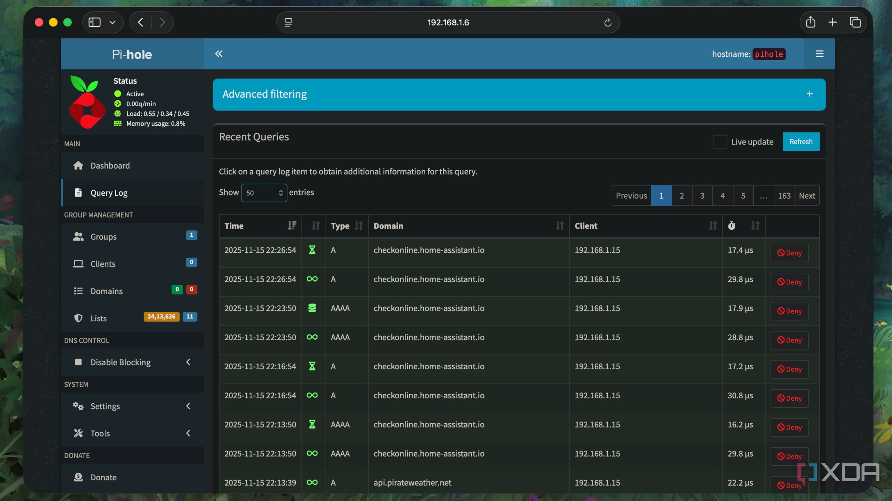The image size is (892, 501).
Task: Enable the Live update checkbox
Action: click(720, 142)
